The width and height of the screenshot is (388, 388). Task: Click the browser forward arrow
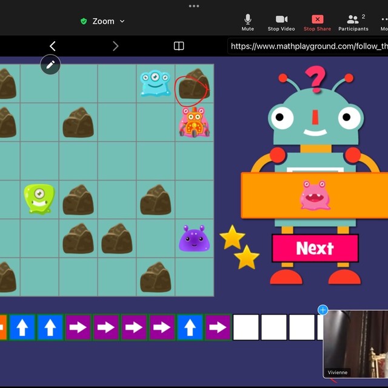tap(116, 46)
